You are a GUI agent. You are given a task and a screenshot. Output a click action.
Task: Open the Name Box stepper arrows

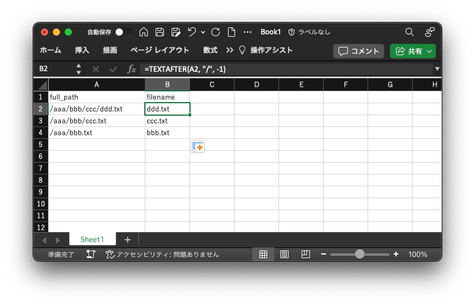(x=78, y=69)
